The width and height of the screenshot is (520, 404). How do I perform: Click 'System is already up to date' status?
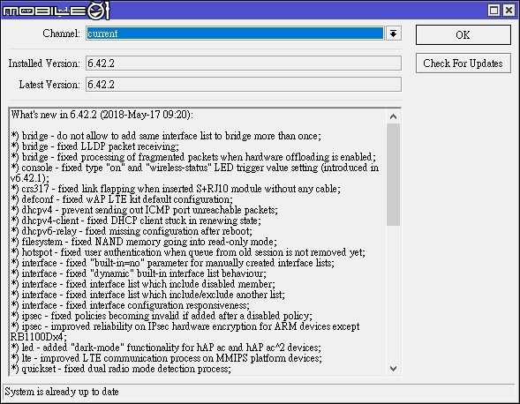pyautogui.click(x=62, y=392)
